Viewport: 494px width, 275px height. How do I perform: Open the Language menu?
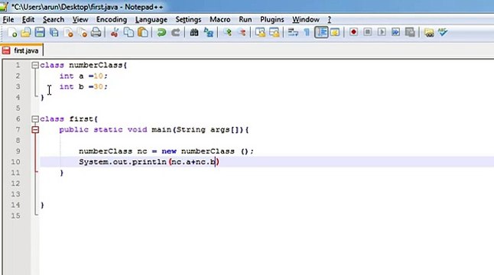(151, 20)
